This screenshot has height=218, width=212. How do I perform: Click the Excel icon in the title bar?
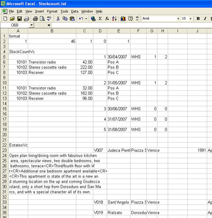[x=3, y=3]
